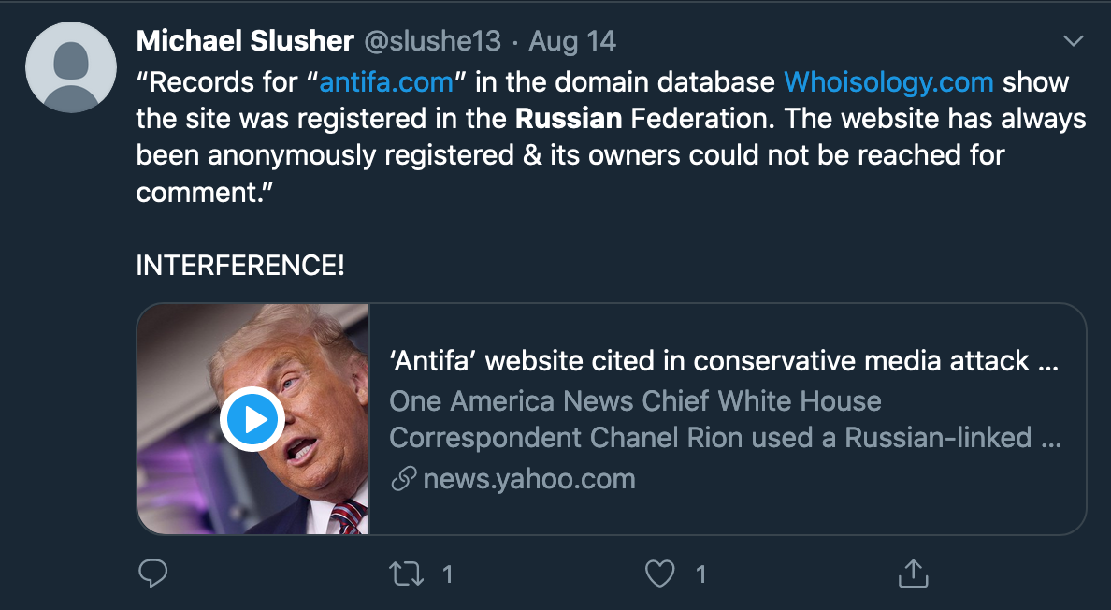View Michael Slusher's default avatar picture
The image size is (1111, 610).
tap(71, 67)
